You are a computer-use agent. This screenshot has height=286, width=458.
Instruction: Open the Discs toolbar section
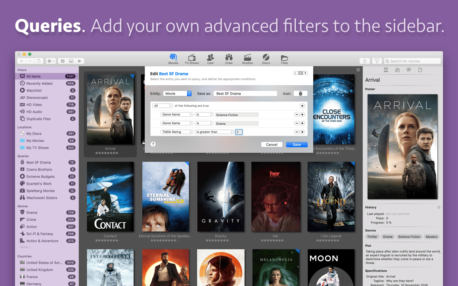pyautogui.click(x=266, y=59)
